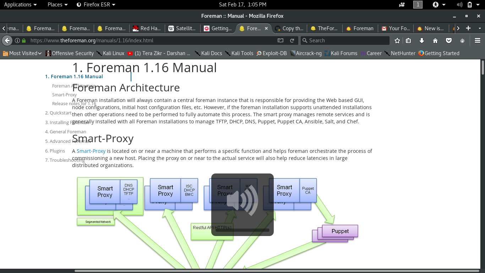Switch to the Satellit... Wikipedia tab

coord(182,28)
